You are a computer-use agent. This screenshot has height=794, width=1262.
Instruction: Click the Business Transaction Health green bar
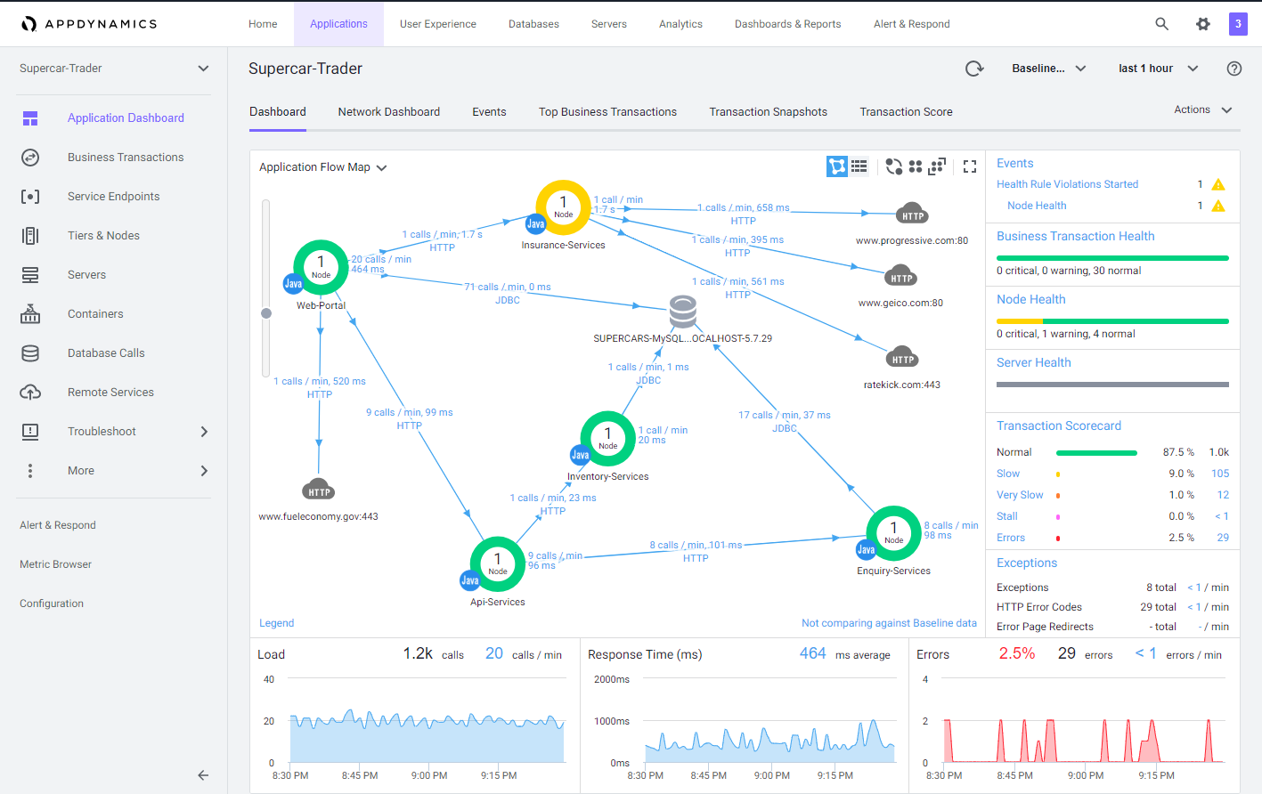(x=1112, y=258)
